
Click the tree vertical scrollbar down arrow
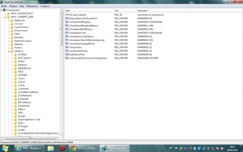coord(62,135)
